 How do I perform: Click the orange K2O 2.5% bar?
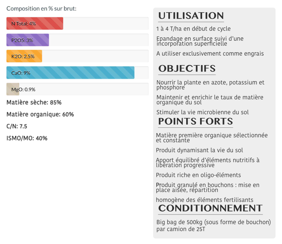point(24,56)
